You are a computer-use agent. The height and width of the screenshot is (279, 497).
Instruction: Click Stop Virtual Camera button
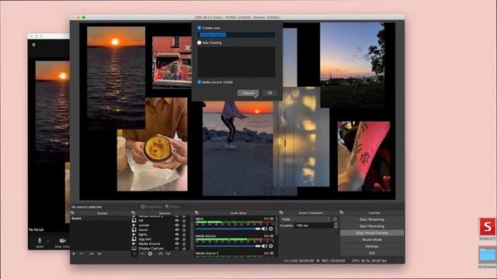[x=372, y=232]
